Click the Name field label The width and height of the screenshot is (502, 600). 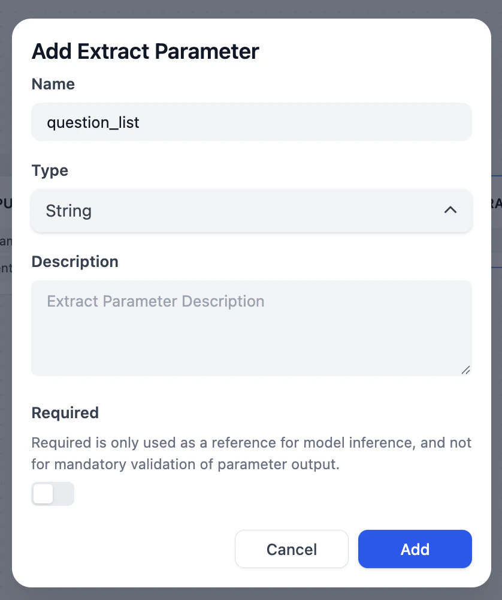(53, 84)
